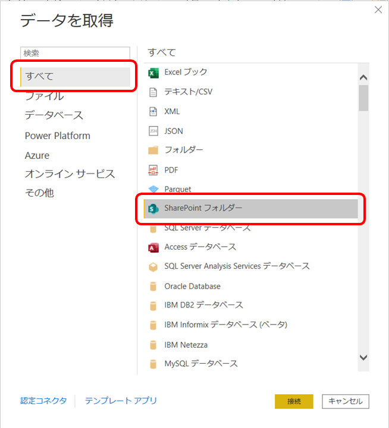Focus the 検索 search box
The image size is (389, 428).
pyautogui.click(x=75, y=53)
